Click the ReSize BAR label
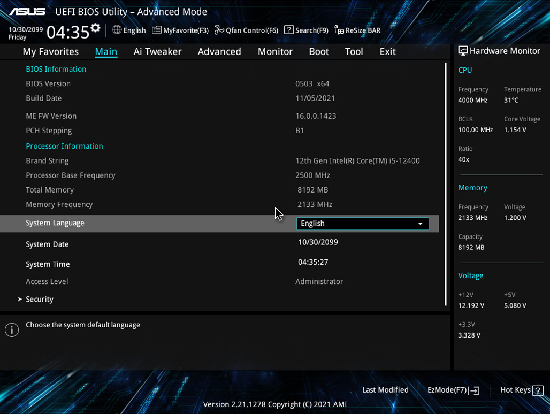Image resolution: width=550 pixels, height=414 pixels. [363, 30]
